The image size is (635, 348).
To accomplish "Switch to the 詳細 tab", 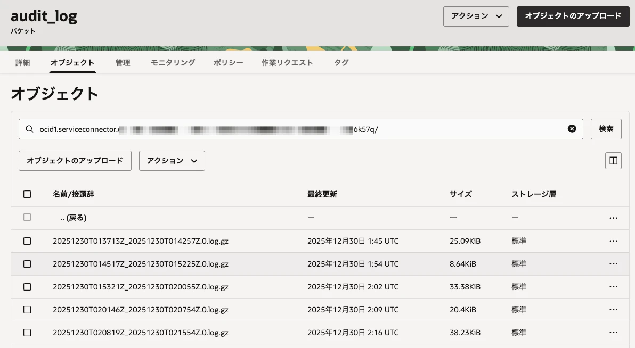I will tap(23, 62).
